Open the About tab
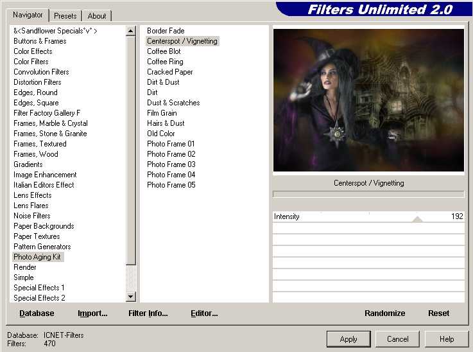 pos(97,16)
